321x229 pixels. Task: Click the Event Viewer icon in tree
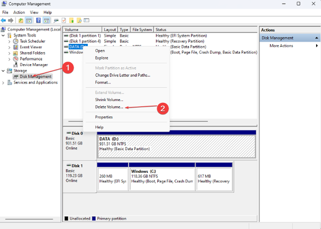tap(16, 47)
